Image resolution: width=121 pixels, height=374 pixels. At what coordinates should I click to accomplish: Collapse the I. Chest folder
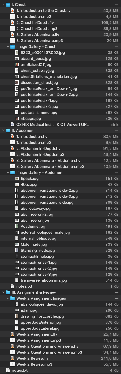tap(3, 4)
